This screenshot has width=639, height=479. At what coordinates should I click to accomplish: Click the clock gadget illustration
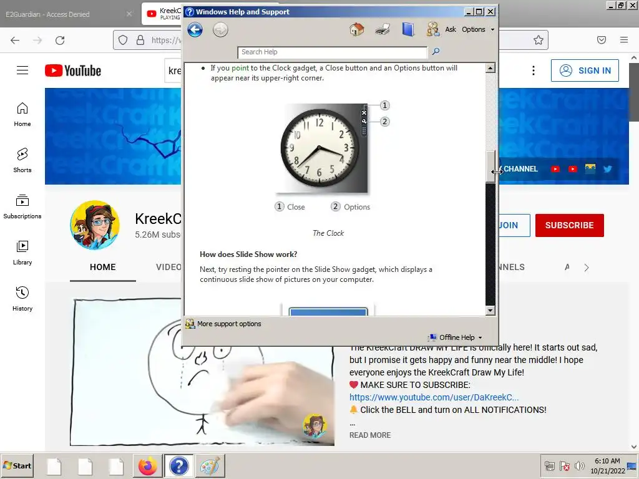click(322, 148)
